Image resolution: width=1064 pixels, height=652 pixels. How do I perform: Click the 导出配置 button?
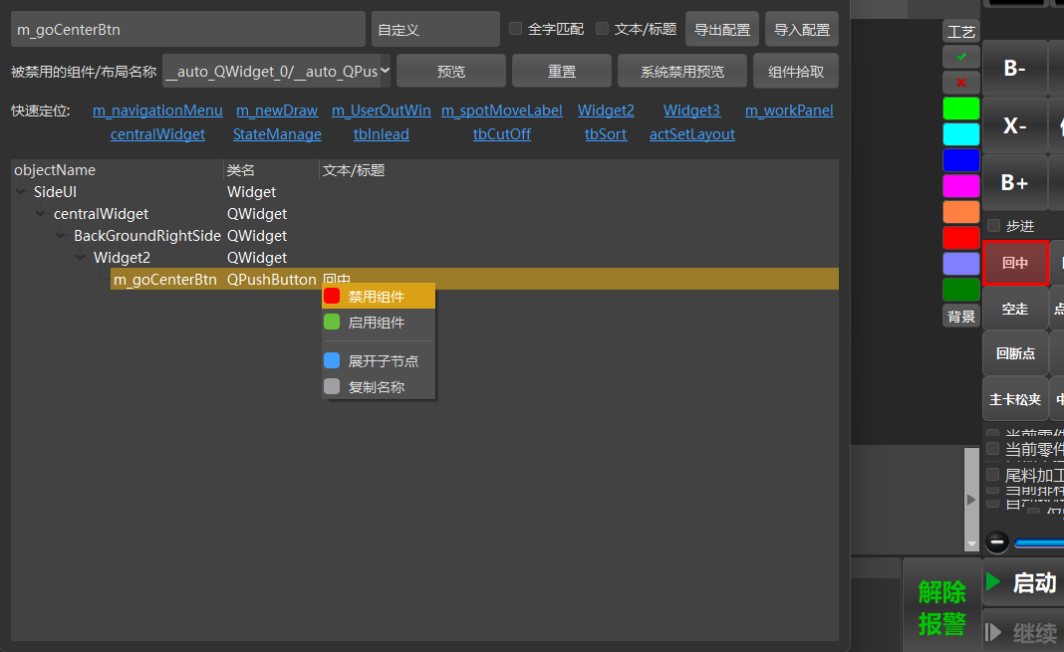coord(722,29)
